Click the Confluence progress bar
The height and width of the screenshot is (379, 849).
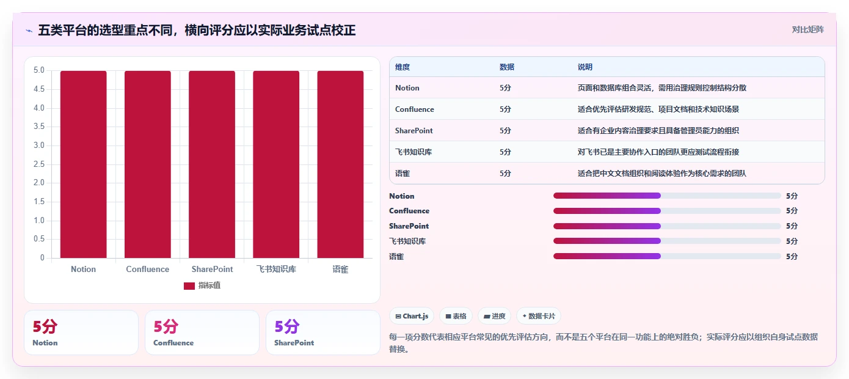(x=667, y=211)
